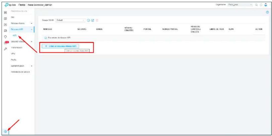This screenshot has width=272, height=136.
Task: Click the edit icon for the WLAN group
Action: coord(93,20)
